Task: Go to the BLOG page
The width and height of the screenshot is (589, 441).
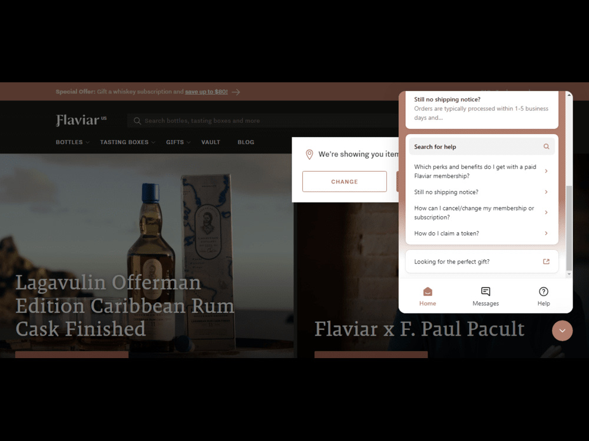Action: 246,142
